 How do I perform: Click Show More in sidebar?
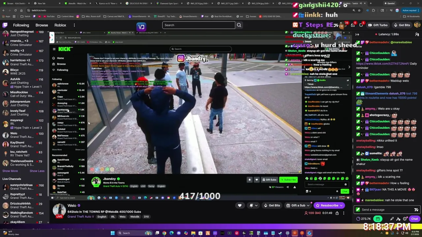[10, 171]
